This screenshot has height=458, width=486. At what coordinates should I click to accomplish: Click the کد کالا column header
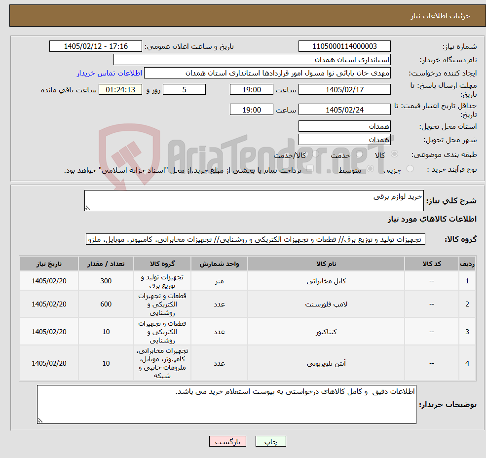pyautogui.click(x=432, y=264)
